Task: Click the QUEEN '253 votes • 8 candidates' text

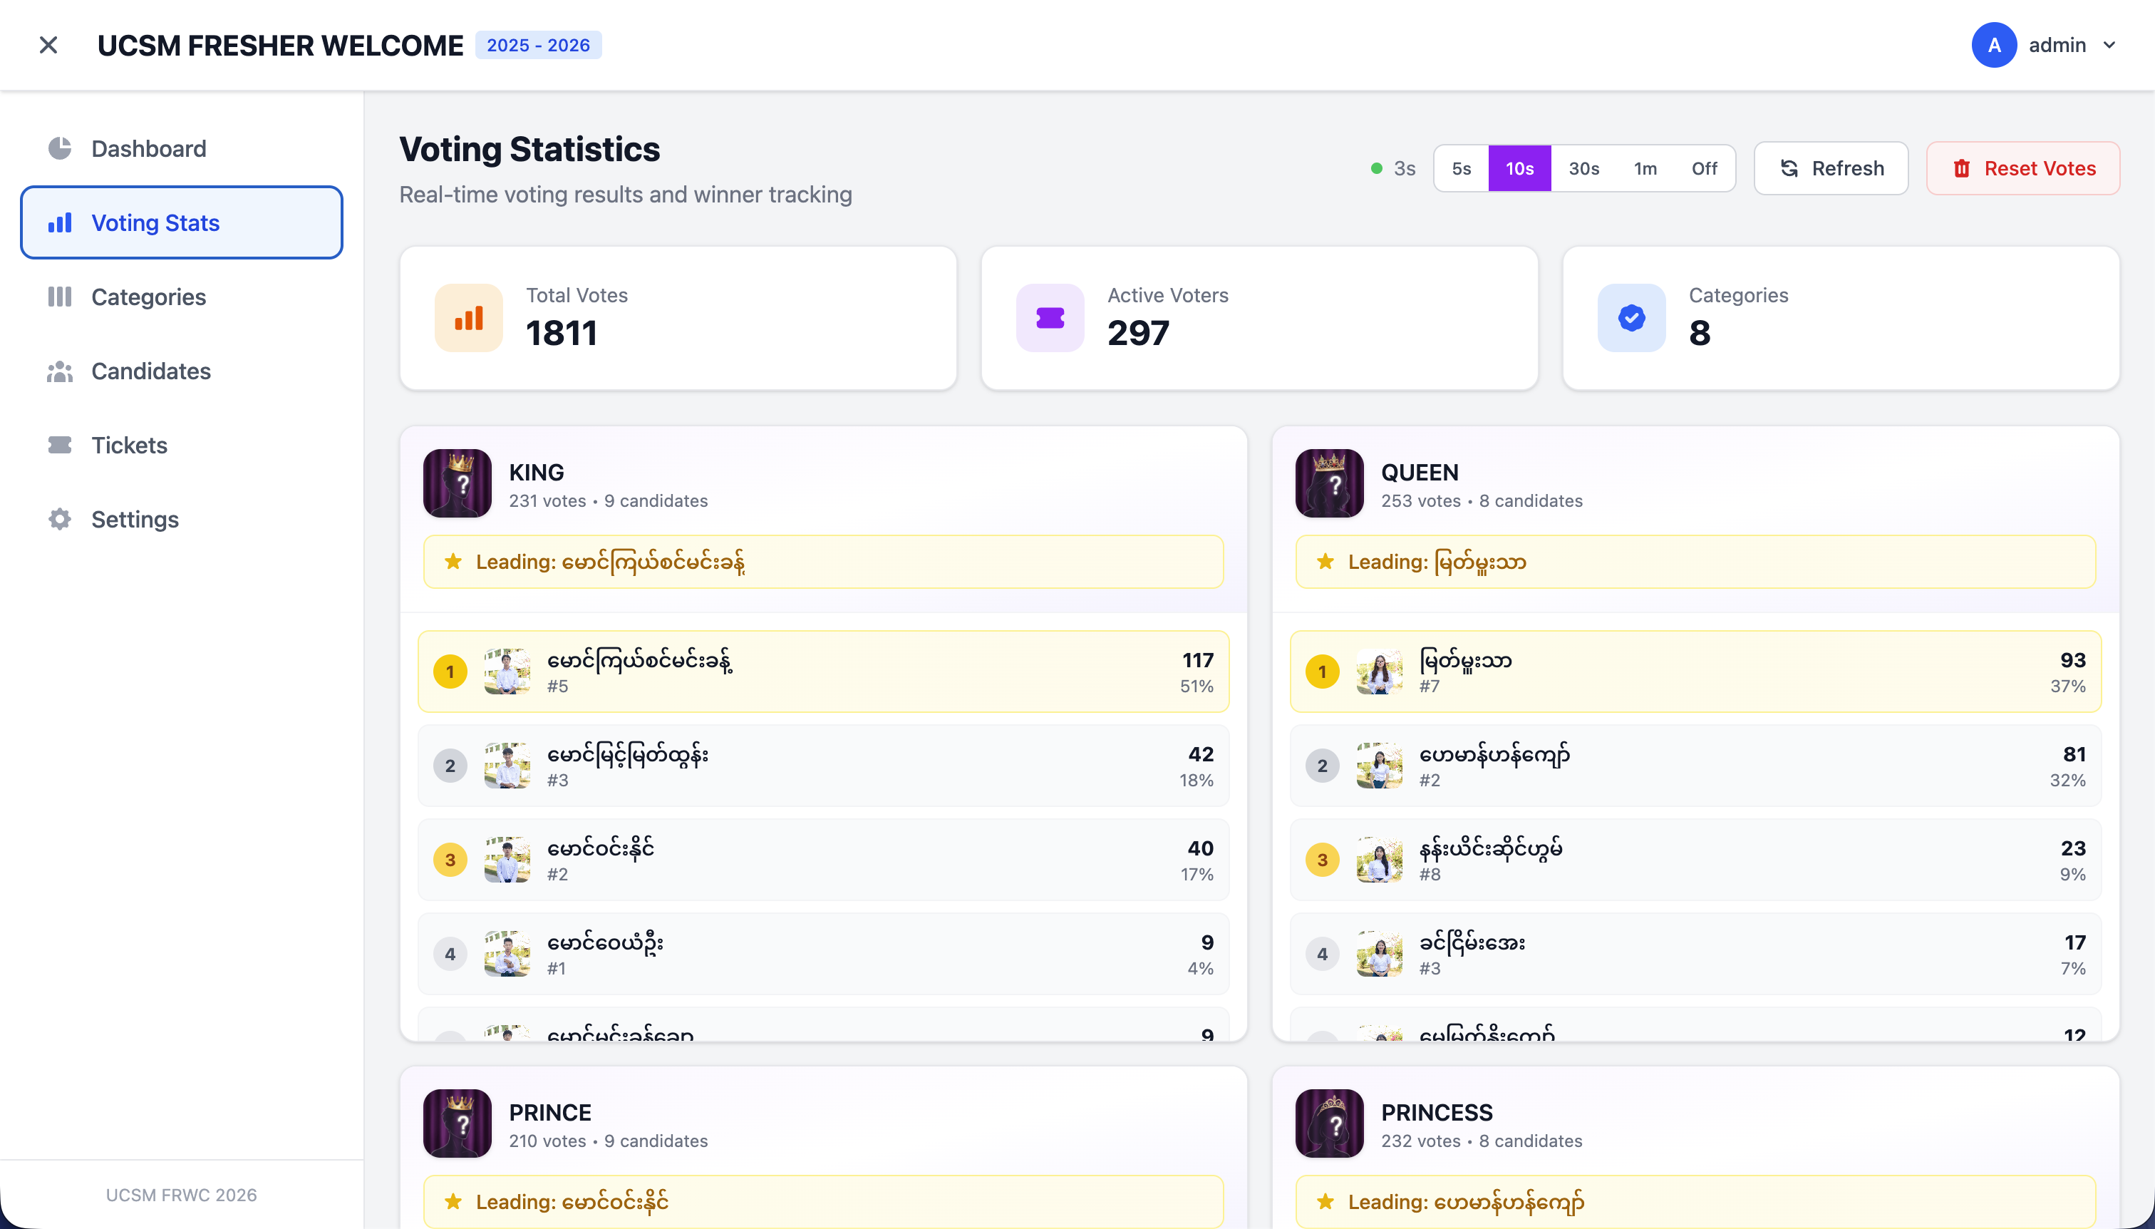Action: point(1482,500)
